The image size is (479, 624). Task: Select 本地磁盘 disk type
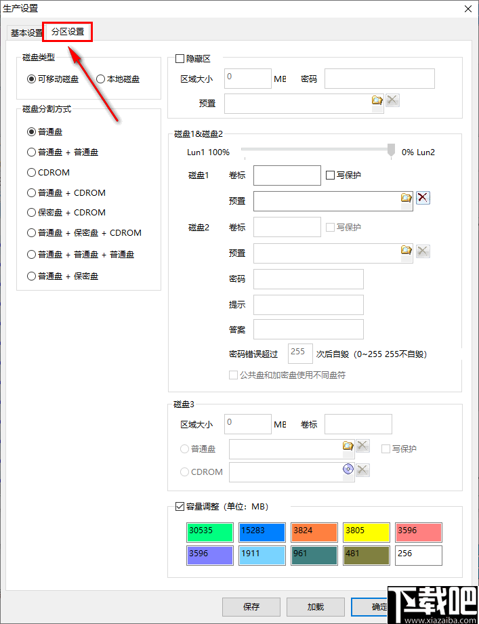pyautogui.click(x=118, y=79)
